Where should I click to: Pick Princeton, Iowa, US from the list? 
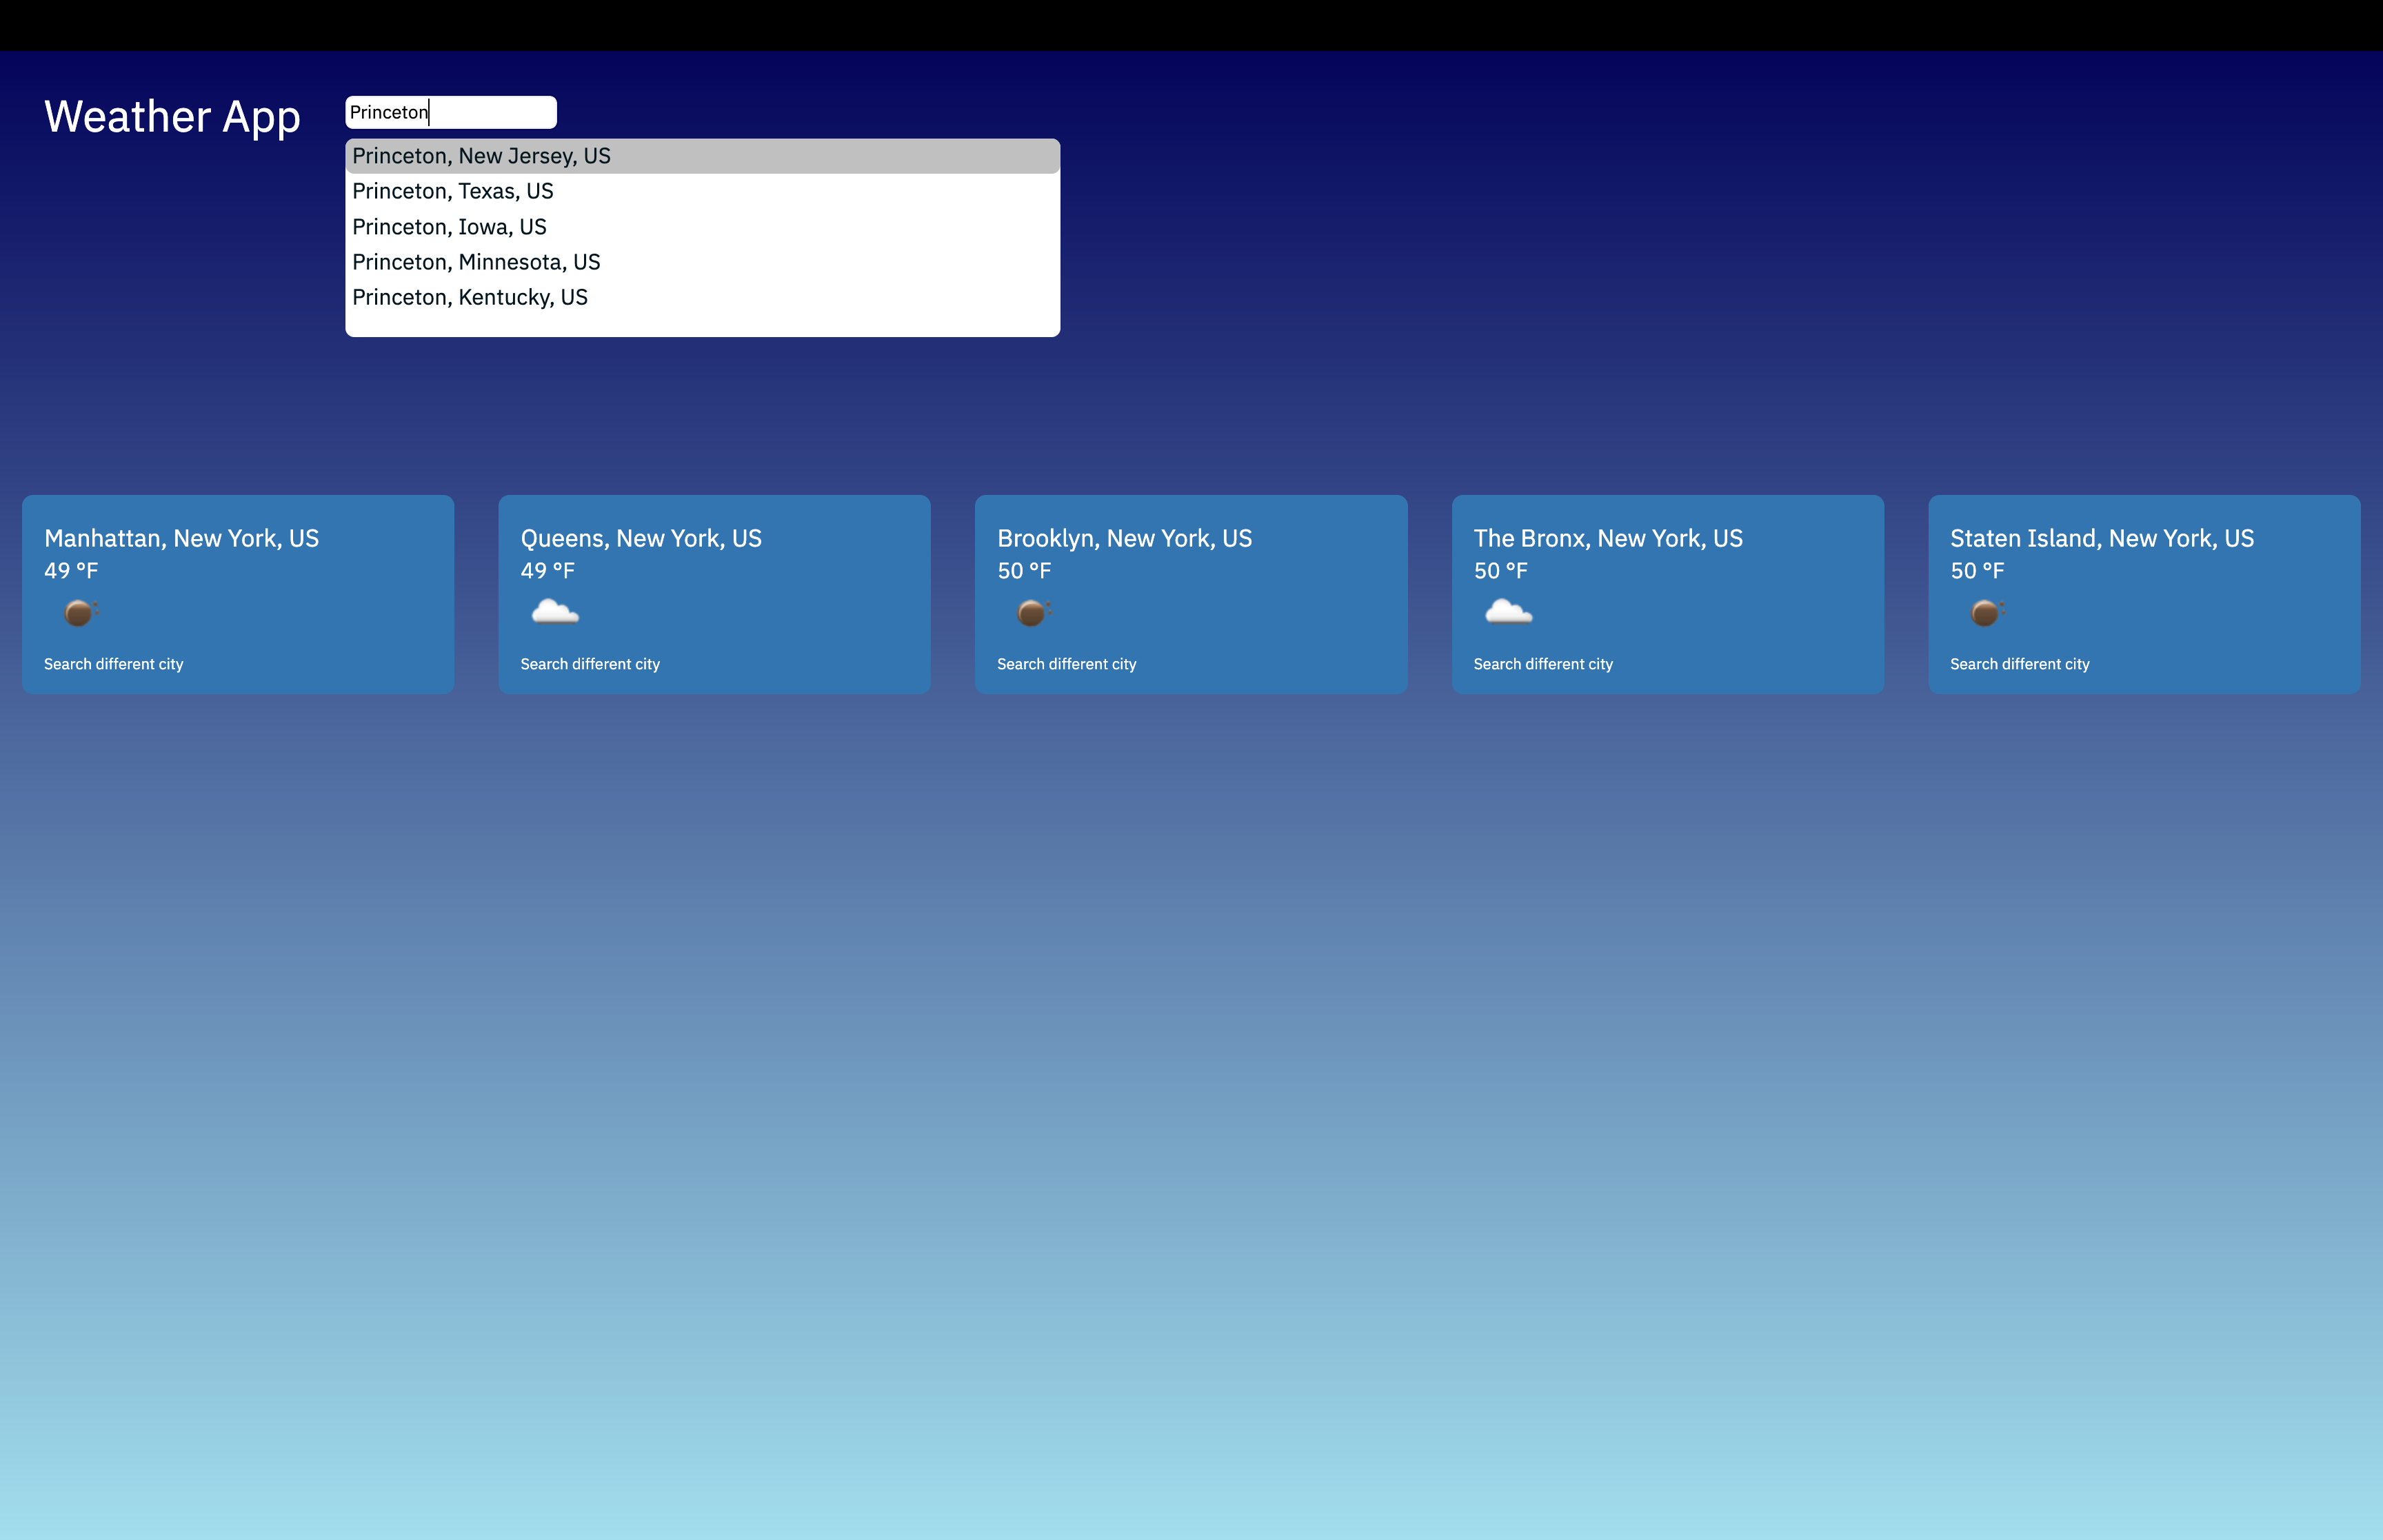[449, 227]
